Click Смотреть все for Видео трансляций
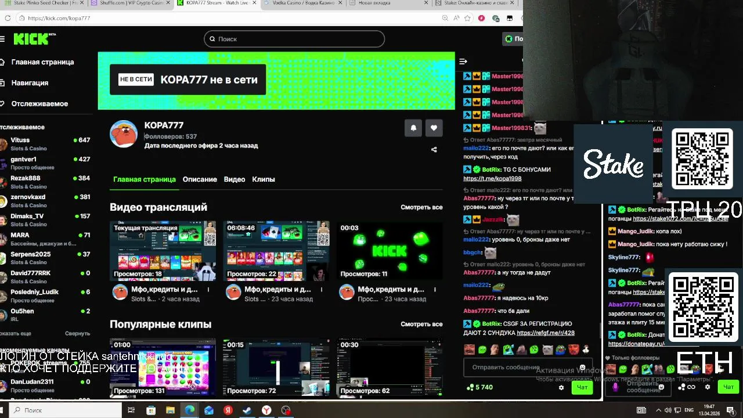 [421, 207]
